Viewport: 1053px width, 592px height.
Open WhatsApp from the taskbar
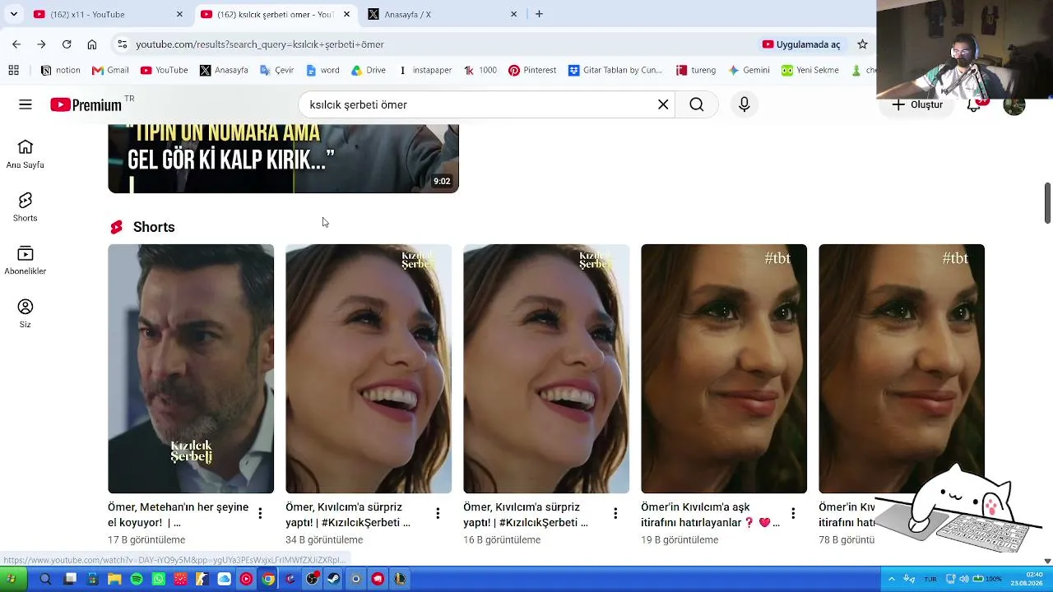(159, 579)
